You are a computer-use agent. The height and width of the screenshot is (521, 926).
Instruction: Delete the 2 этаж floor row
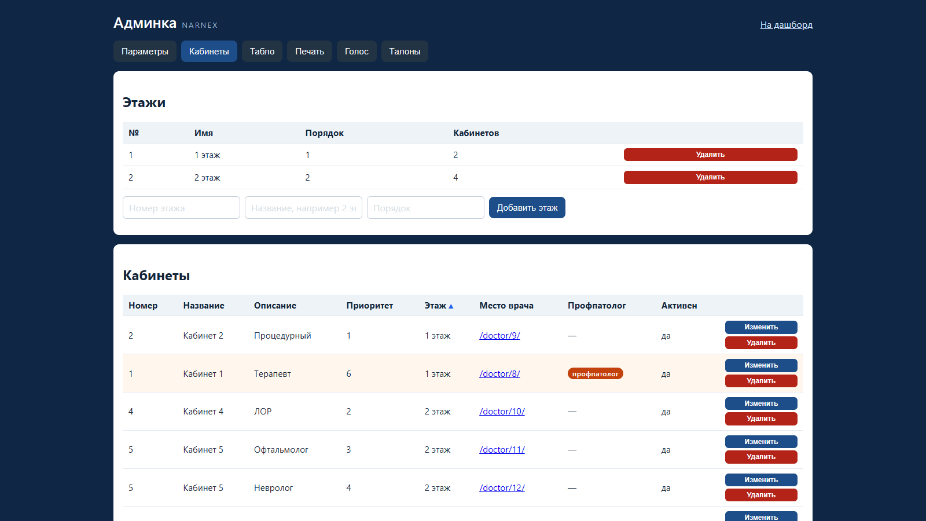710,177
